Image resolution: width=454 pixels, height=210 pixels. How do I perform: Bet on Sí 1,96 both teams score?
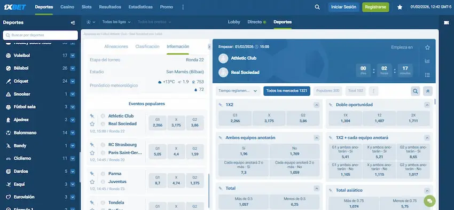[x=244, y=151]
